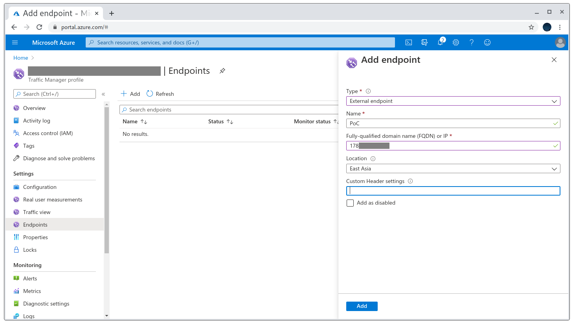Sort endpoints by Name column
The height and width of the screenshot is (324, 573).
(x=135, y=122)
